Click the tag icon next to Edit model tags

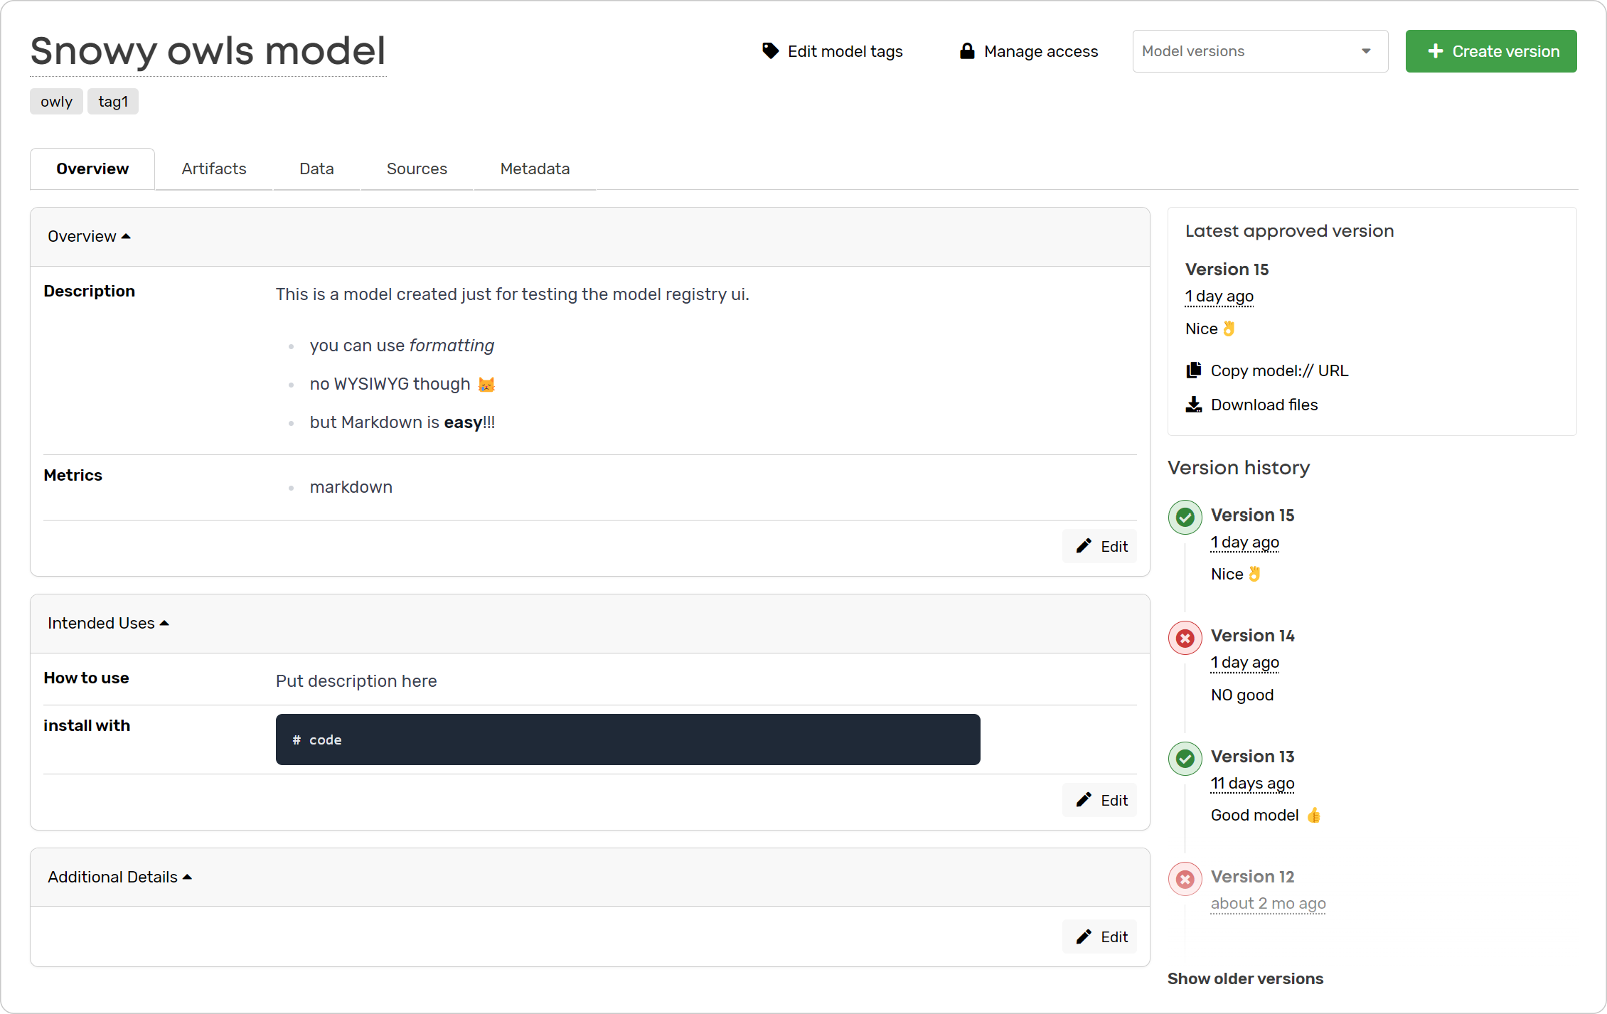[x=770, y=50]
